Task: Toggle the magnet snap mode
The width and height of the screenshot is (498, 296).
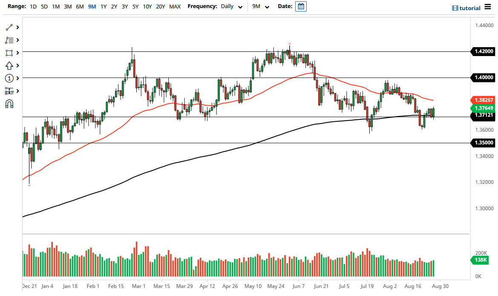Action: click(9, 104)
